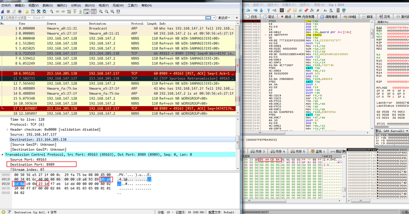Click the 配置文件: Default profile in status bar
Viewport: 409px width, 214px height.
[222, 212]
